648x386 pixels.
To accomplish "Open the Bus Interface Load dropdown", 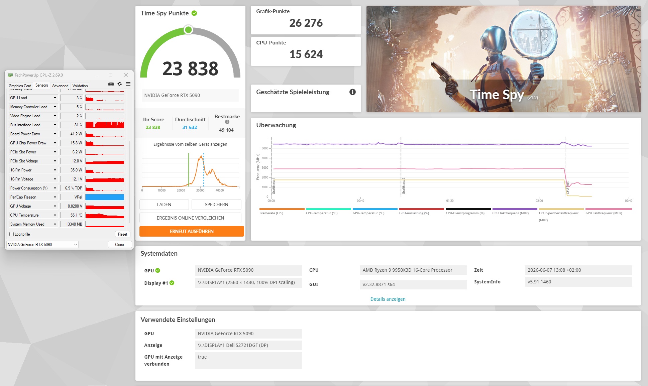I will click(55, 125).
